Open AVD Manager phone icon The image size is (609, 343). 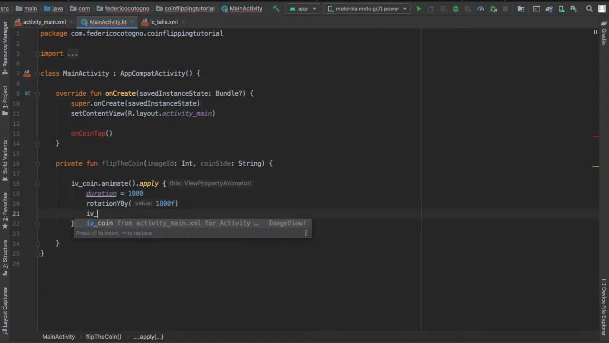(561, 9)
